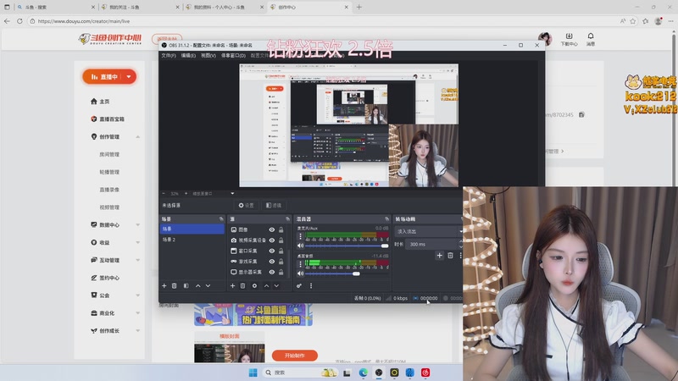Expand 互动管理 sidebar section

(x=137, y=260)
